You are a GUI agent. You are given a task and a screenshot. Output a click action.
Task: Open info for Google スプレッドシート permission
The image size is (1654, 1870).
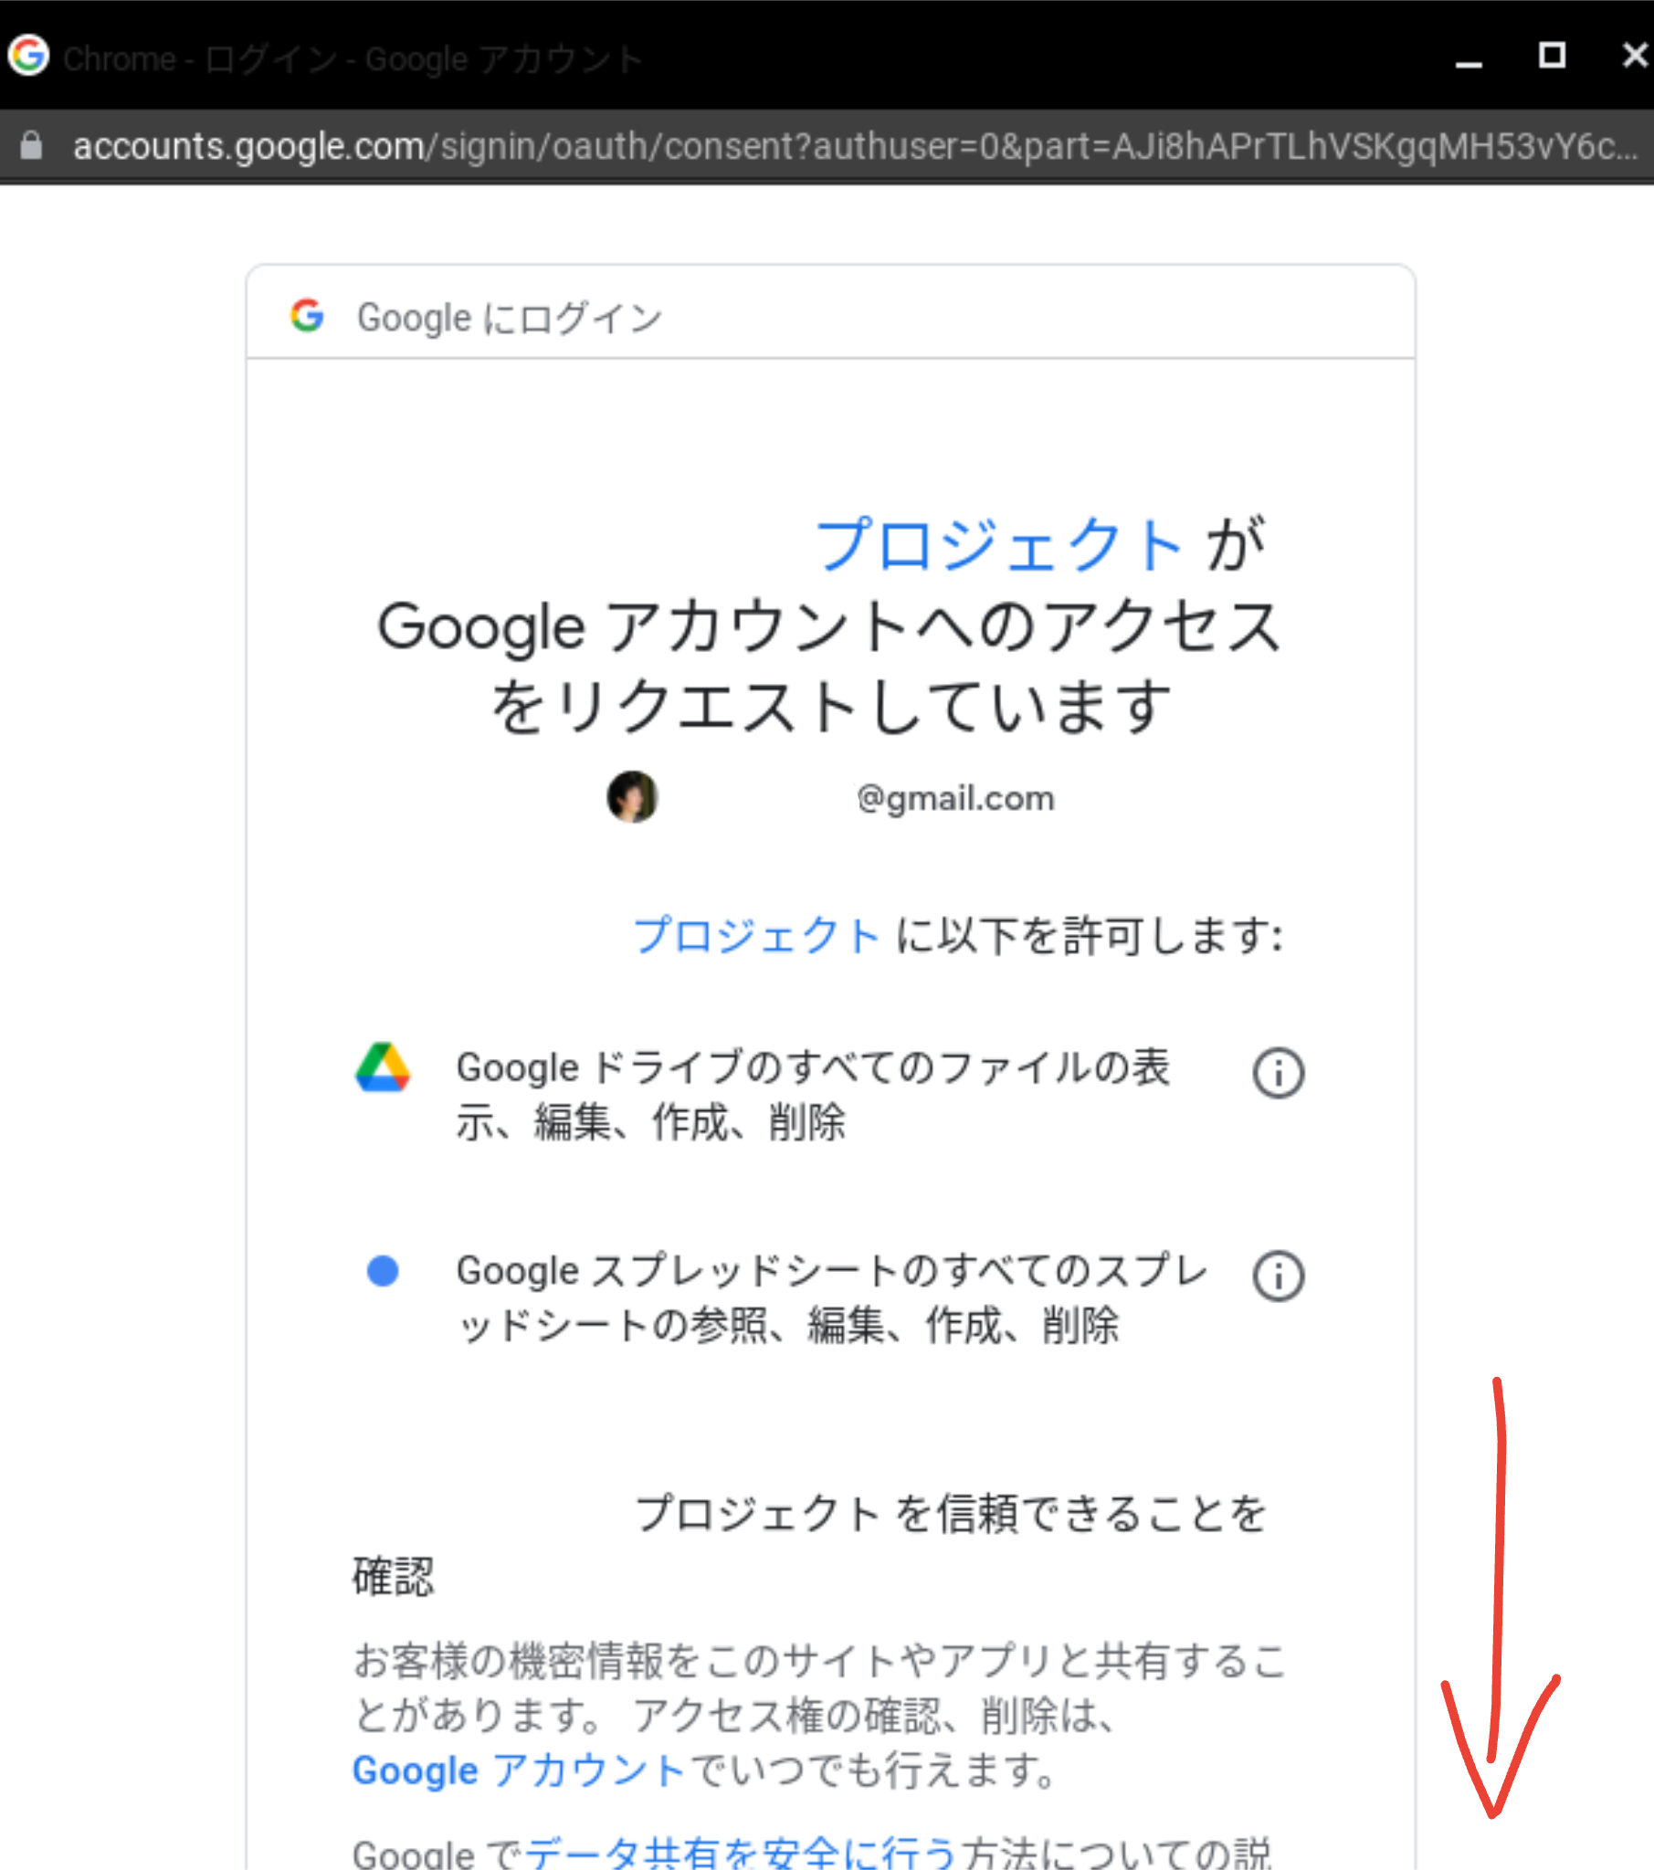point(1278,1276)
